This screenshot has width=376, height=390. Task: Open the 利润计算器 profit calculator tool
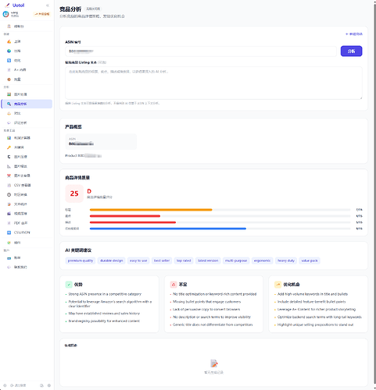[x=27, y=138]
